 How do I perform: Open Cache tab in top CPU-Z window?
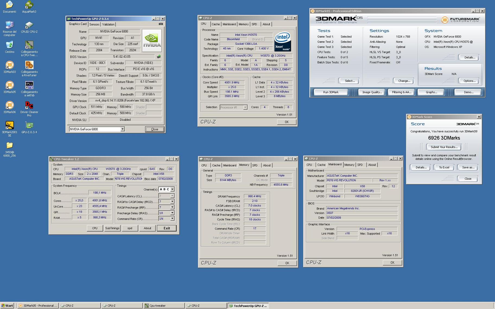click(215, 24)
